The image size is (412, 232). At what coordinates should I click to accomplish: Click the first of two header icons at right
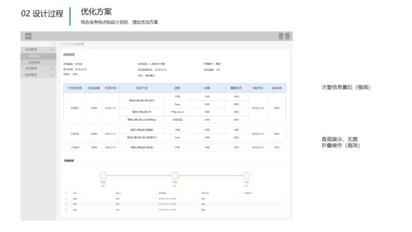click(281, 36)
